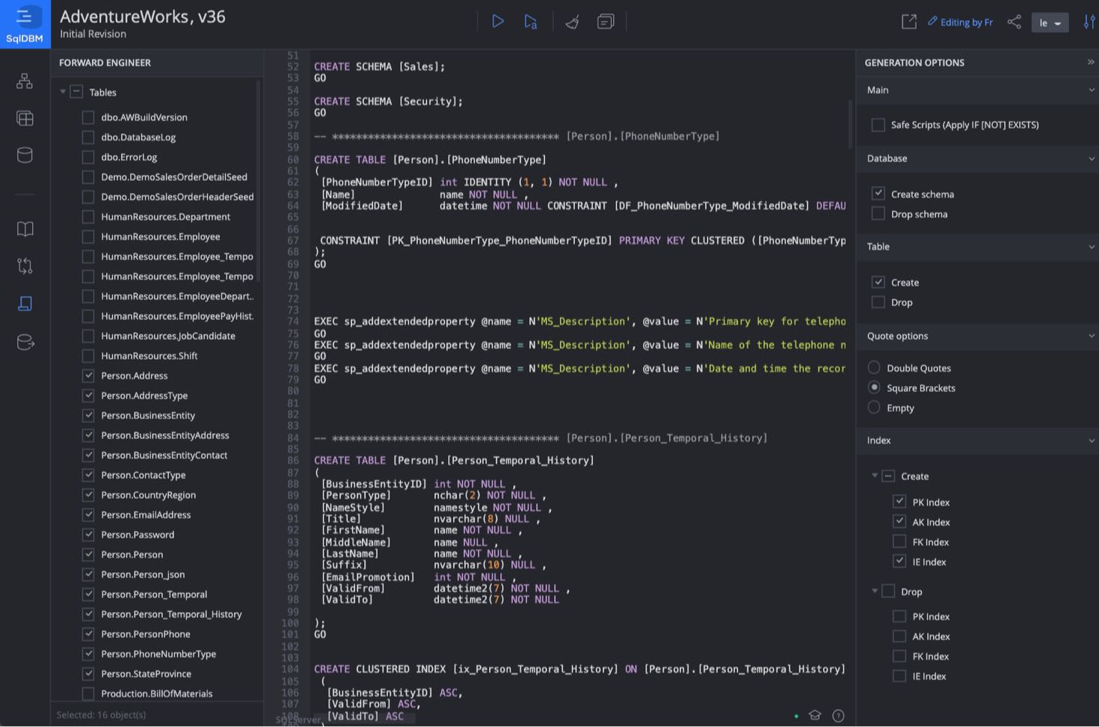Viewport: 1099px width, 727px height.
Task: Check Drop schema checkbox
Action: pos(878,214)
